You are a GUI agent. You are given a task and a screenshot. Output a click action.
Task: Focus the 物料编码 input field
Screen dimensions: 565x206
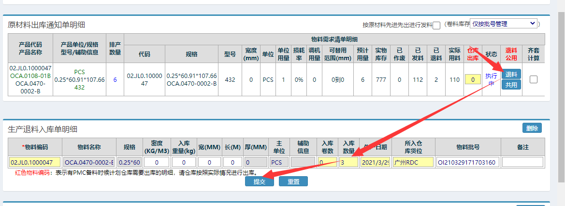[x=35, y=162]
